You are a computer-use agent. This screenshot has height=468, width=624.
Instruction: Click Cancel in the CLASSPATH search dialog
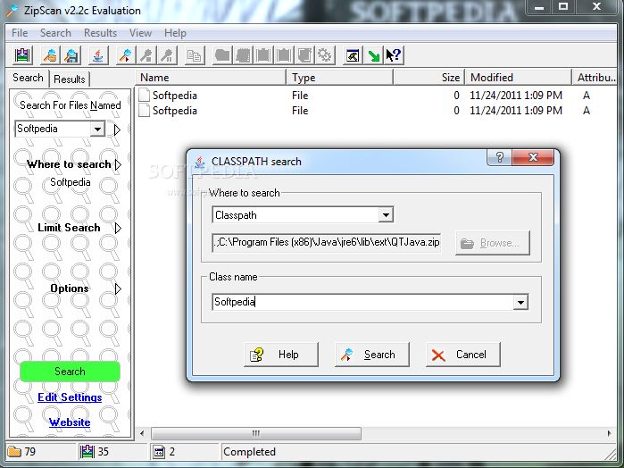point(462,355)
